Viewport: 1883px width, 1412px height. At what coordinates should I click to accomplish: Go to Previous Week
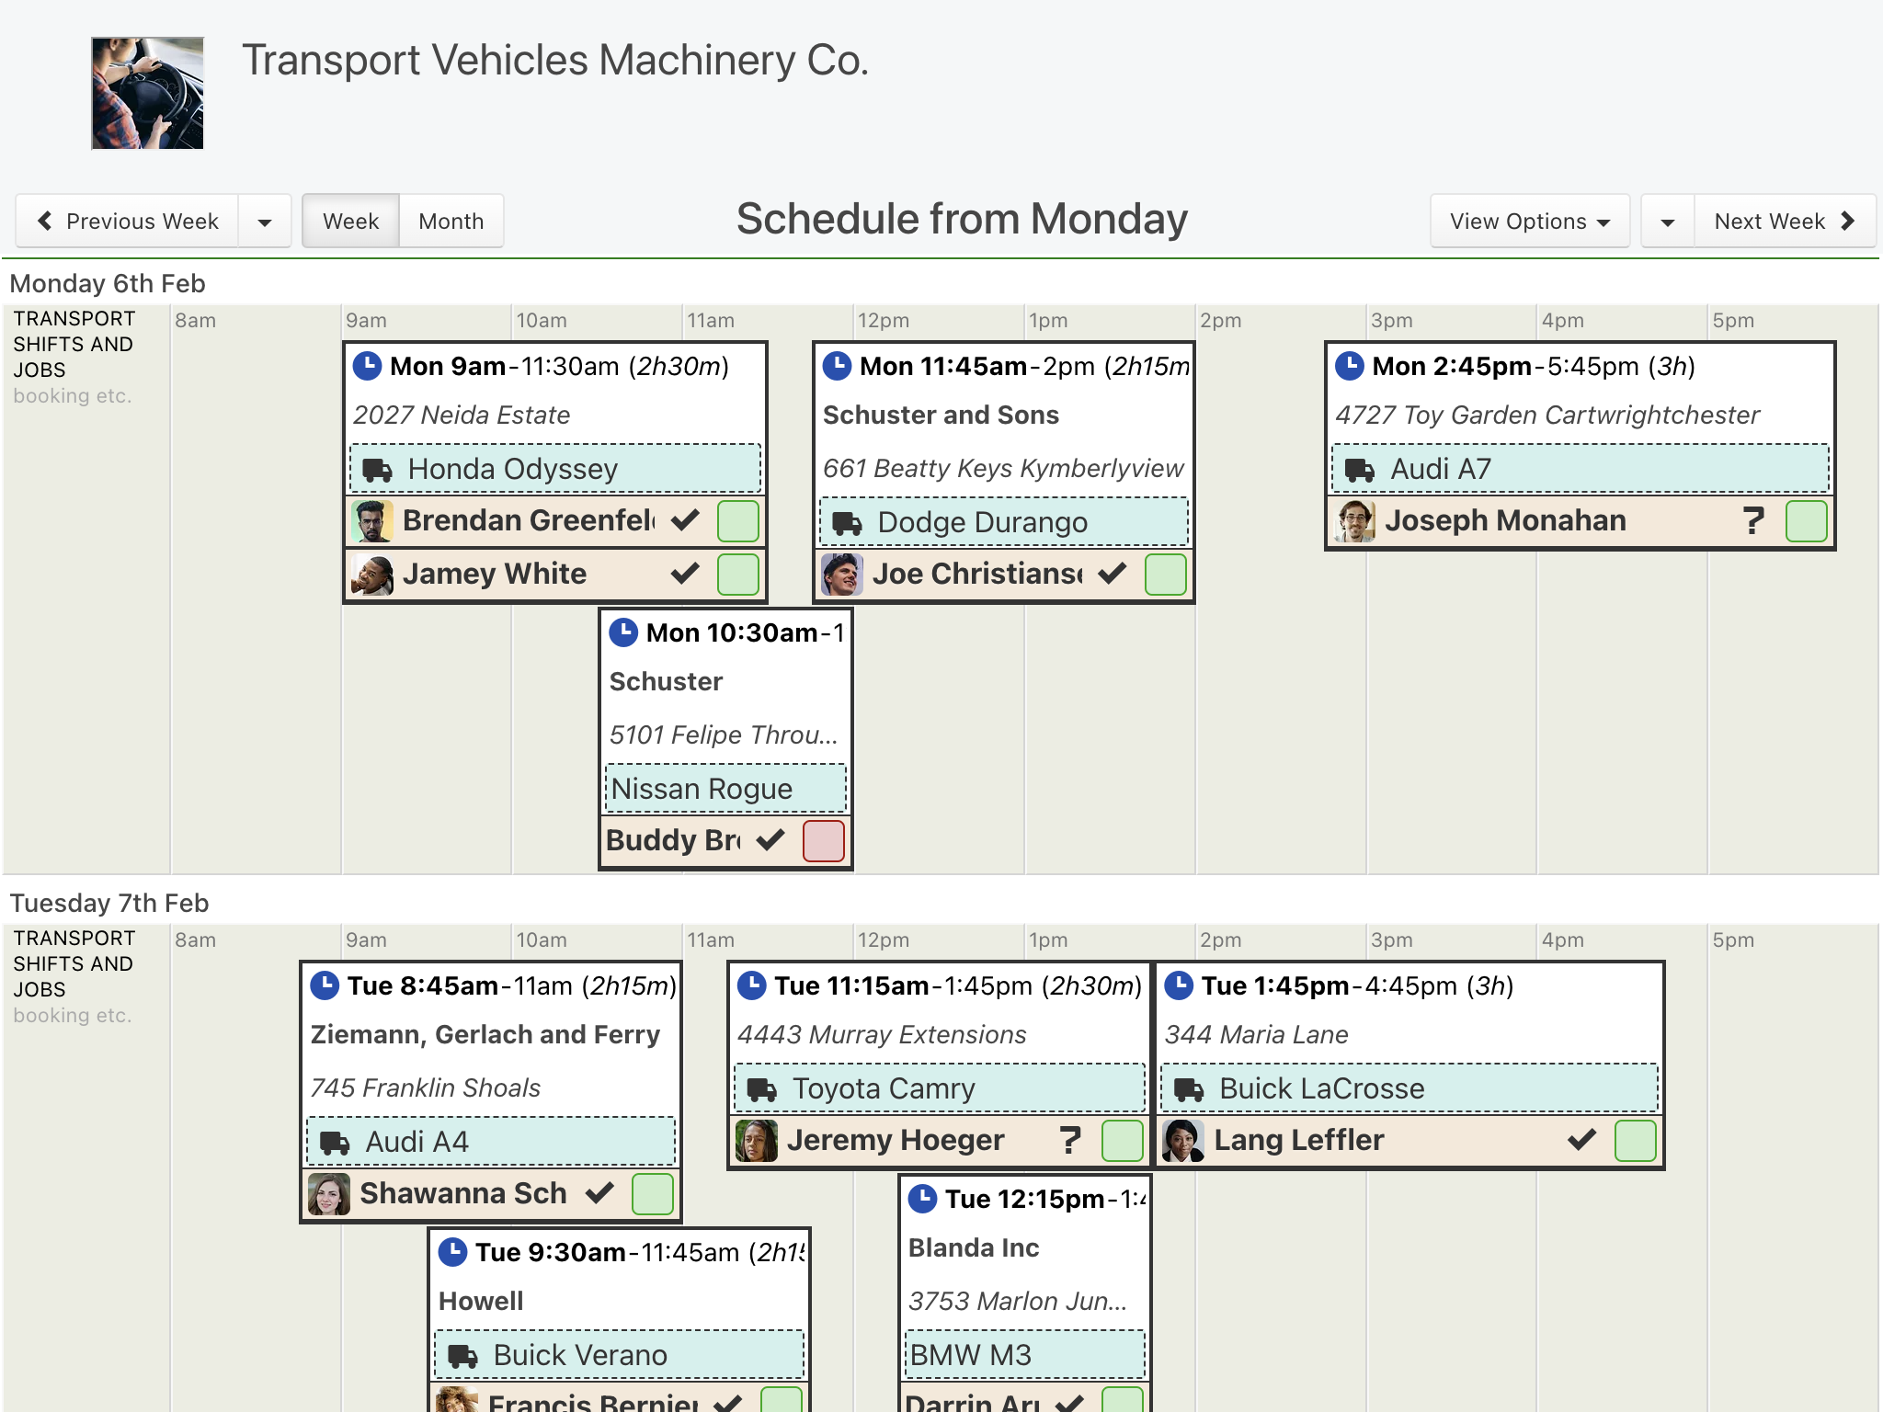[x=128, y=221]
